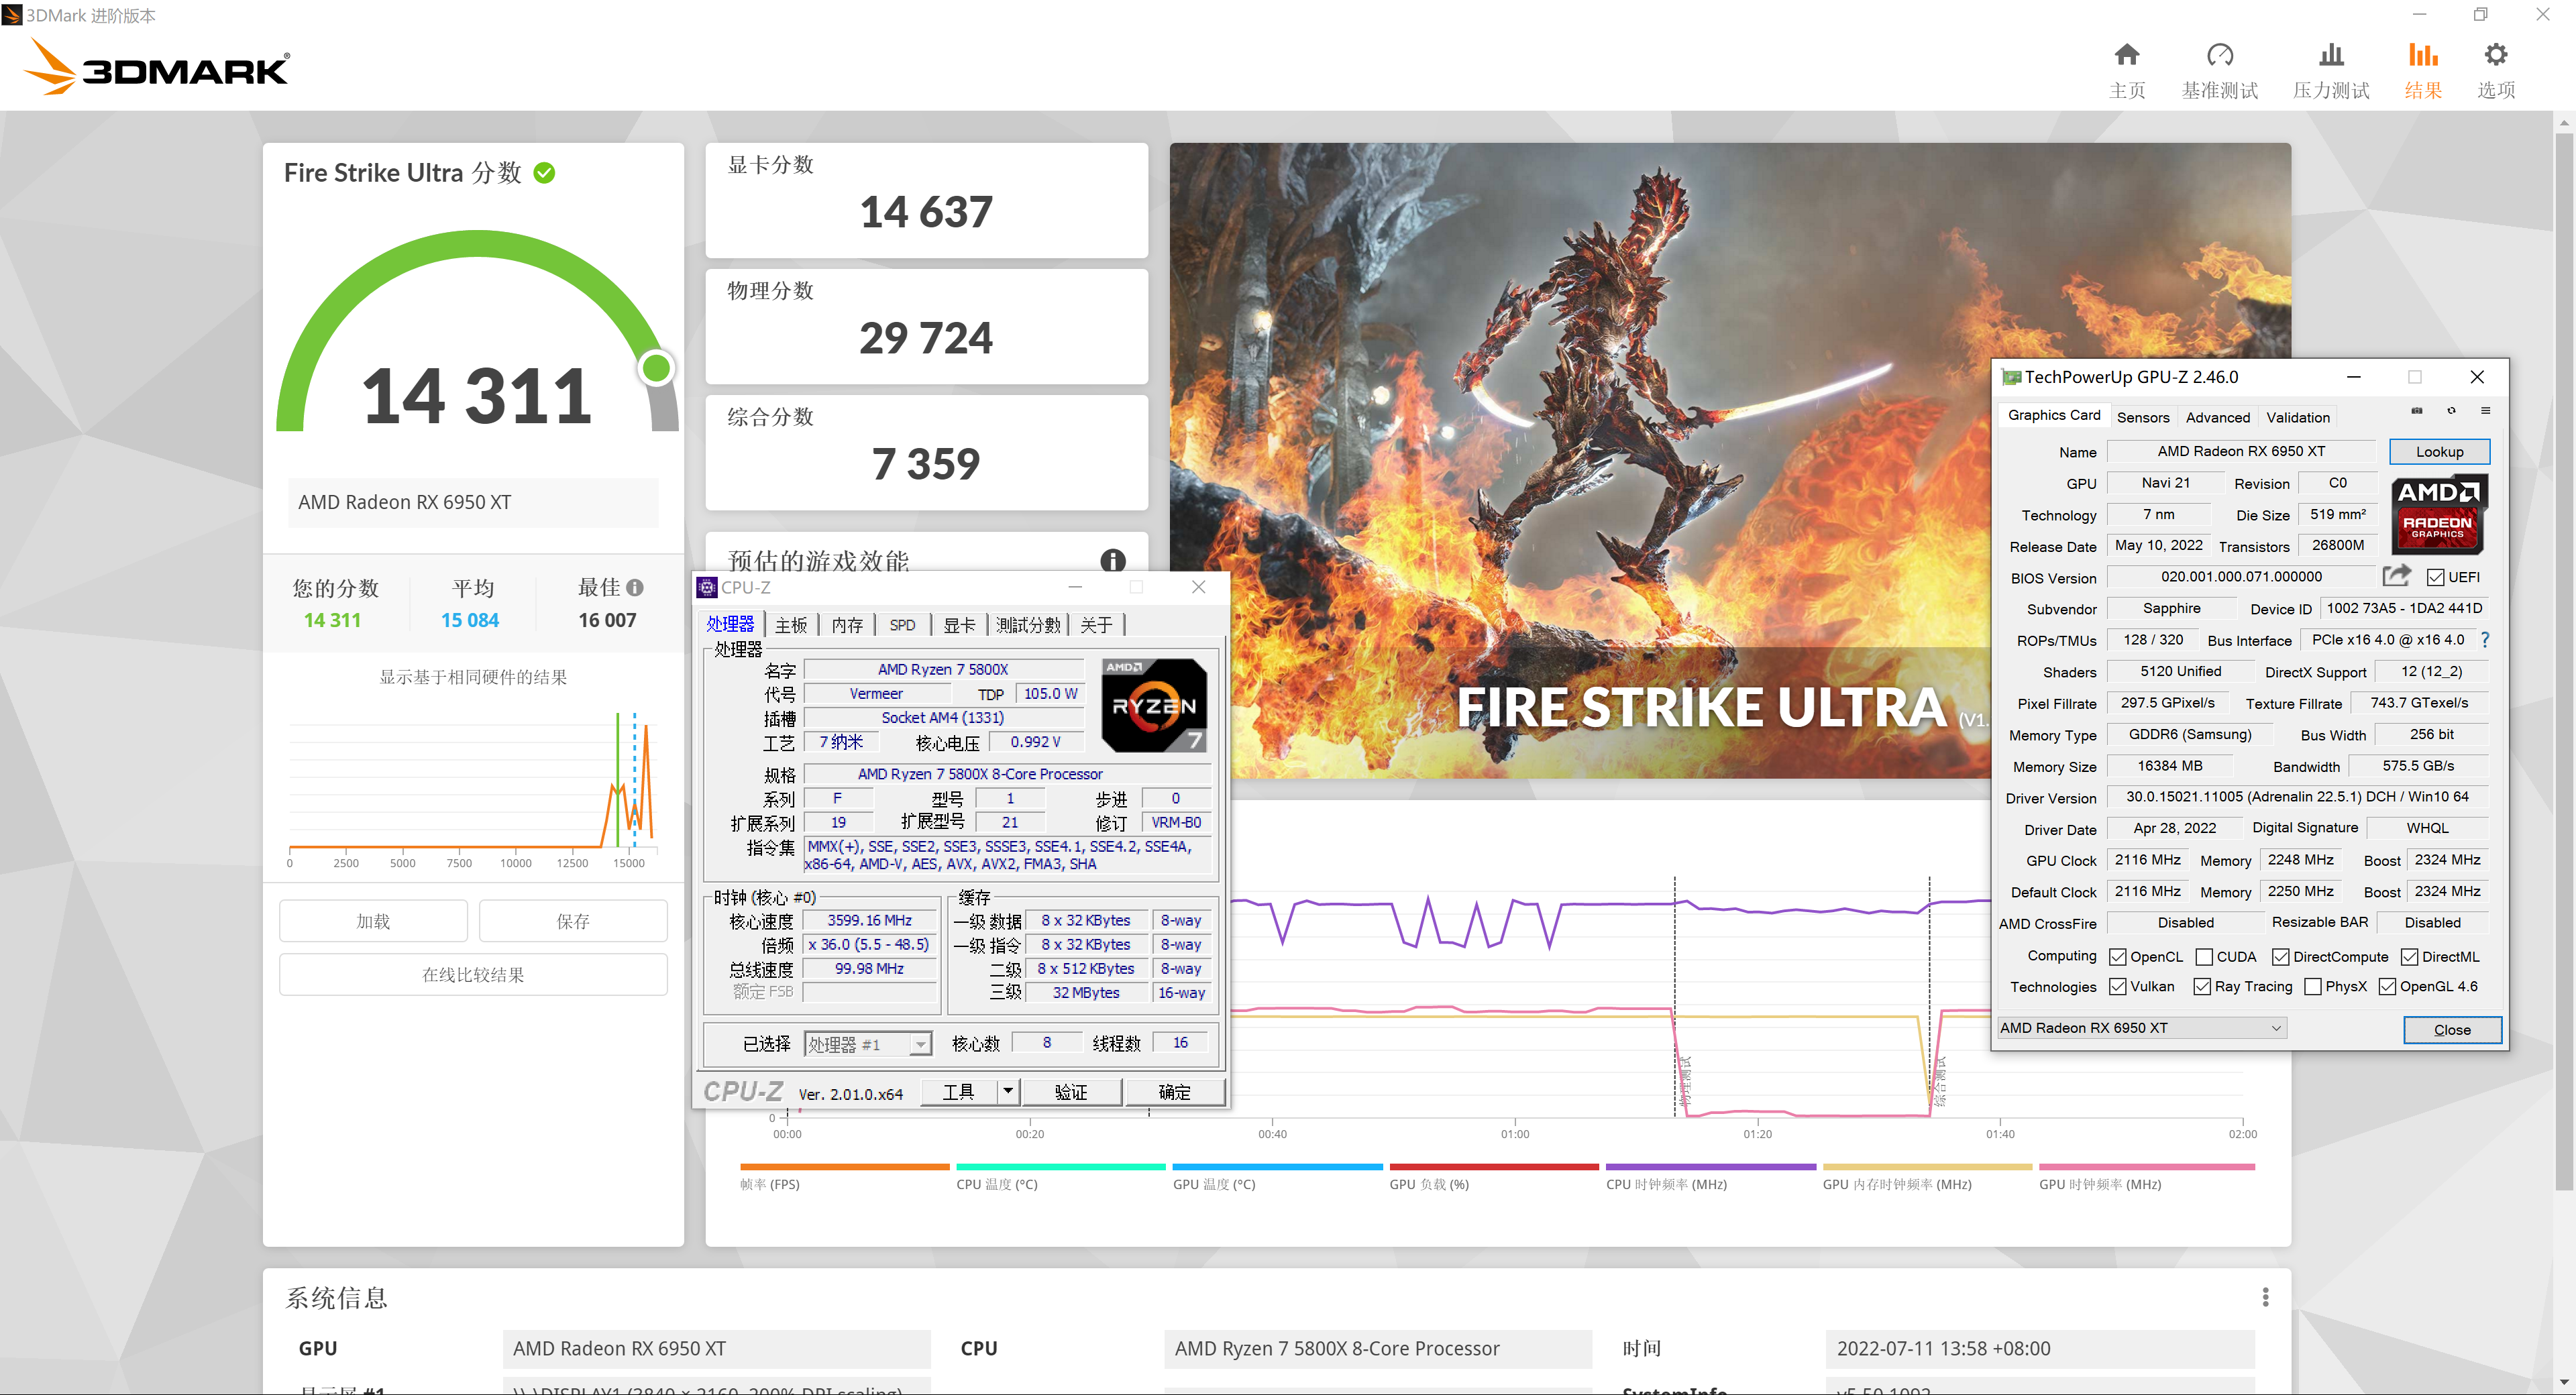Click 在线比较结果 to compare online
Image resolution: width=2576 pixels, height=1395 pixels.
(473, 974)
